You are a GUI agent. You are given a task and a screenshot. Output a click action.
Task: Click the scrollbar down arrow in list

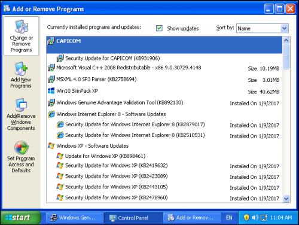pos(286,199)
